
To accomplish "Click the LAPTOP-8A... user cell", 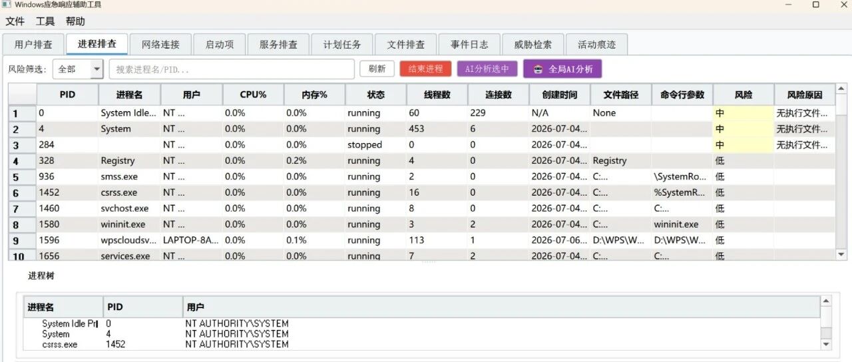I will 191,240.
